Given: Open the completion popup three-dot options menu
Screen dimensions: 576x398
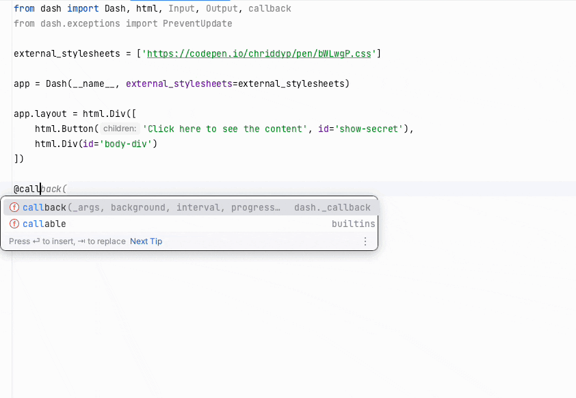Looking at the screenshot, I should click(x=365, y=241).
